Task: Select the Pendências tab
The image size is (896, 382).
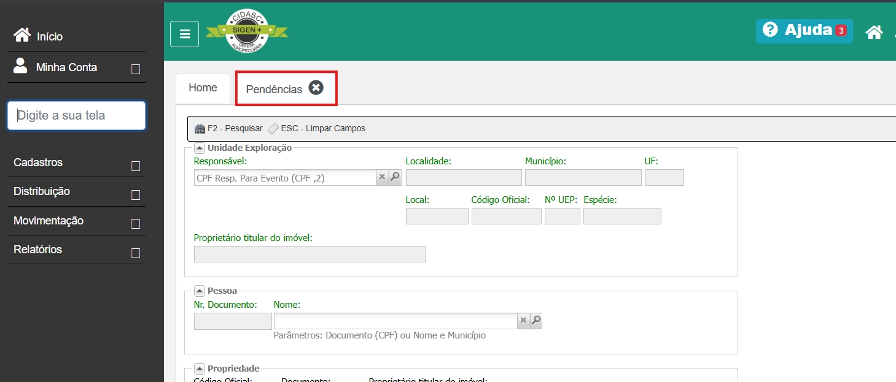Action: [x=274, y=90]
